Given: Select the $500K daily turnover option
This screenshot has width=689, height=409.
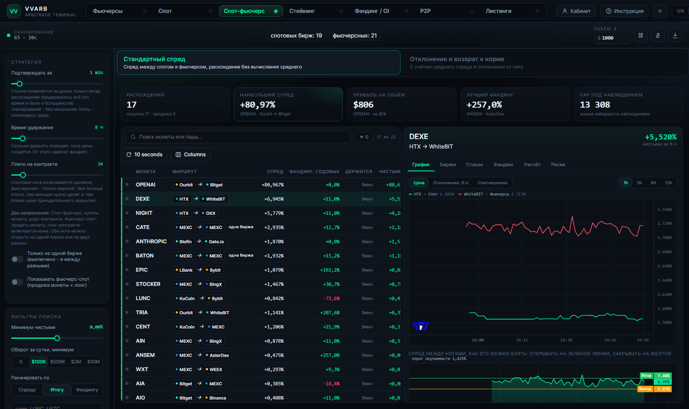Looking at the screenshot, I should click(x=58, y=362).
